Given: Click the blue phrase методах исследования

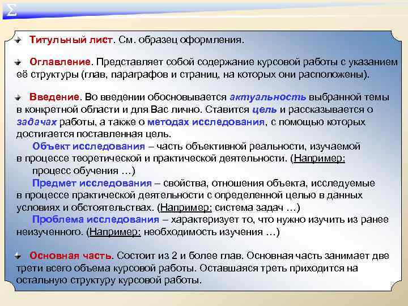Looking at the screenshot, I should coord(206,122).
